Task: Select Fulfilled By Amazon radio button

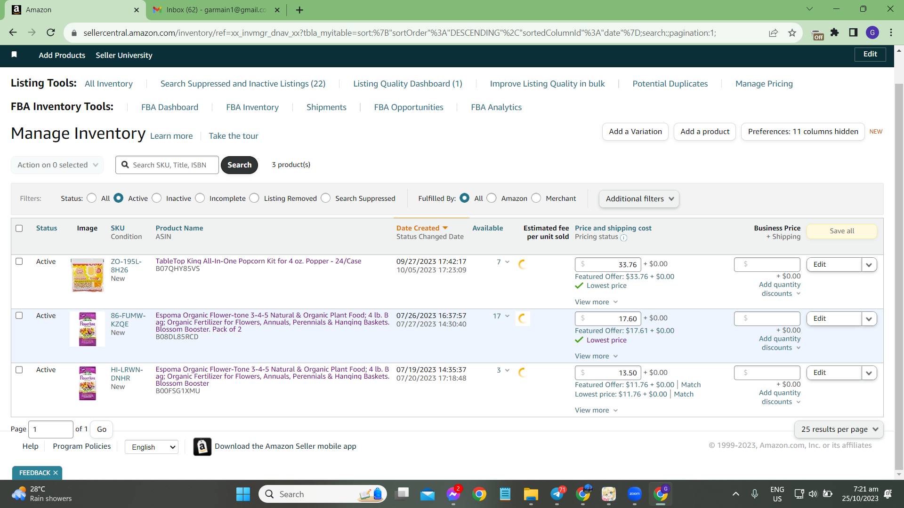Action: click(492, 198)
